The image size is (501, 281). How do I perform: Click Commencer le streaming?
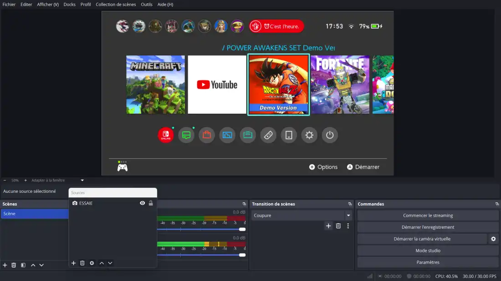(428, 216)
